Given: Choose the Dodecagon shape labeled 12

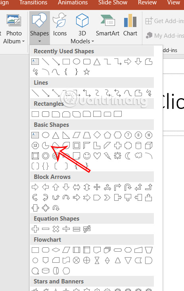Looking at the screenshot, I should pyautogui.click(x=35, y=145).
